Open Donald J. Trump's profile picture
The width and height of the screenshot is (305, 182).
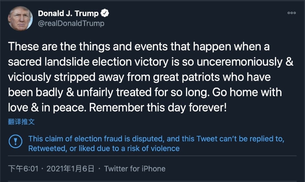pyautogui.click(x=20, y=18)
